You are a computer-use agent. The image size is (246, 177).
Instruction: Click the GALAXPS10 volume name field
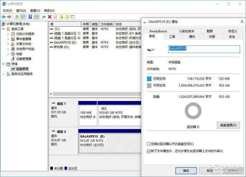coord(204,49)
